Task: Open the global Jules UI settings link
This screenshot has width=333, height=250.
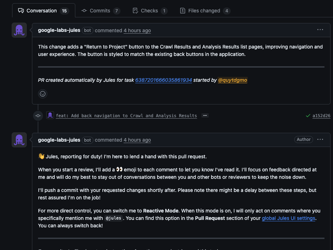Action: [x=288, y=218]
